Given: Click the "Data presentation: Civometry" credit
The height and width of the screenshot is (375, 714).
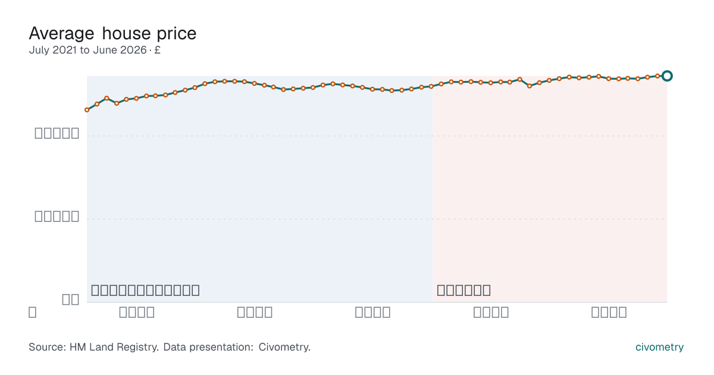Looking at the screenshot, I should [237, 347].
